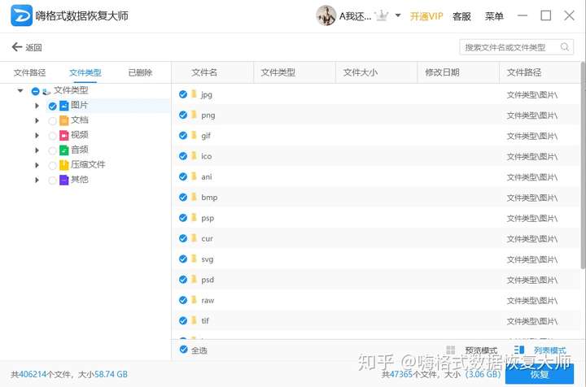Uncheck the tif folder checkbox
The image size is (586, 387).
(x=183, y=320)
